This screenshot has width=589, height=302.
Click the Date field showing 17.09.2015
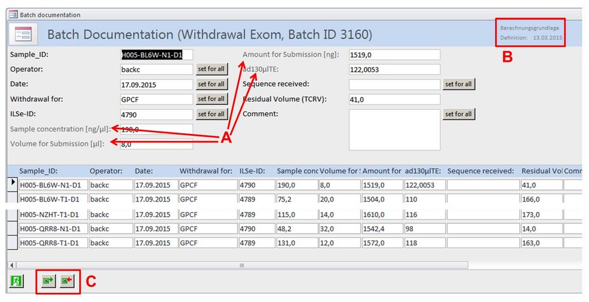point(157,85)
